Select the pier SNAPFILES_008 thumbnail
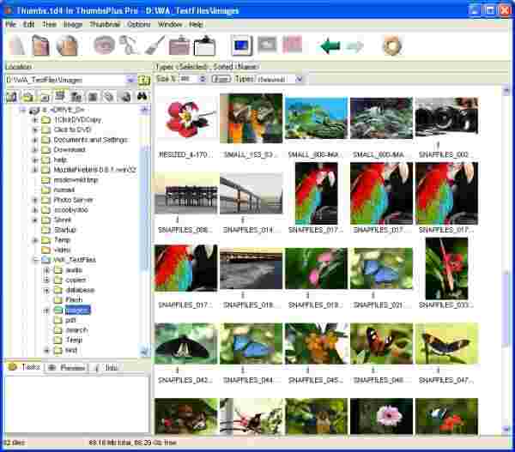This screenshot has height=452, width=515. [186, 194]
